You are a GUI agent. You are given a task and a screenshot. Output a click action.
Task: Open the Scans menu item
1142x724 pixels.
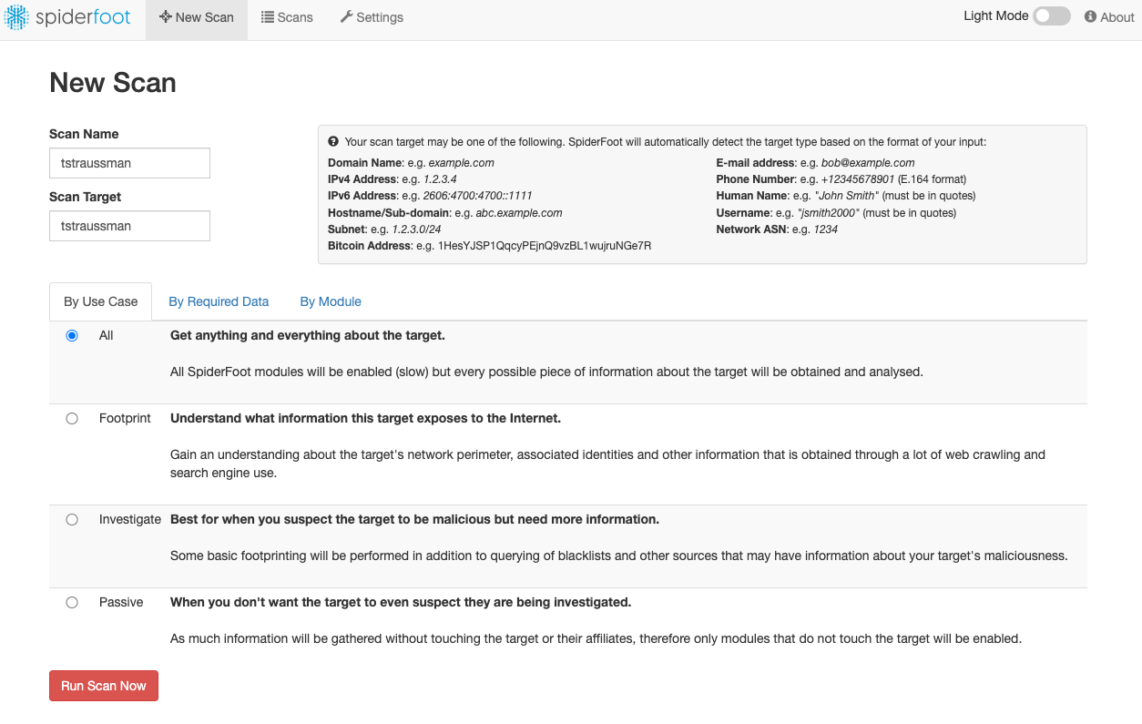click(287, 17)
